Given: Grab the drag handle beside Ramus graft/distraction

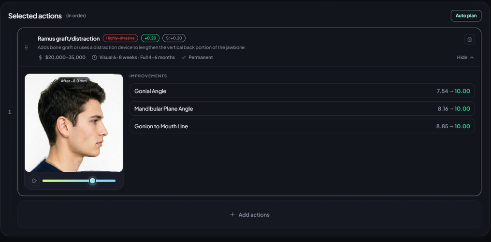Looking at the screenshot, I should click(26, 47).
